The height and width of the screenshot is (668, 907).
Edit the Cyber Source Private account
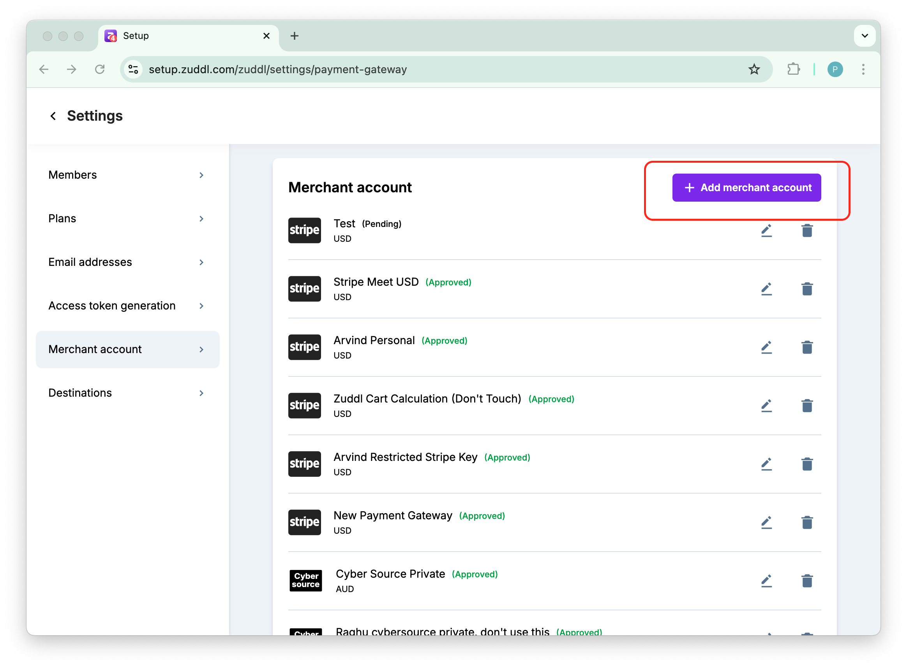pyautogui.click(x=766, y=581)
